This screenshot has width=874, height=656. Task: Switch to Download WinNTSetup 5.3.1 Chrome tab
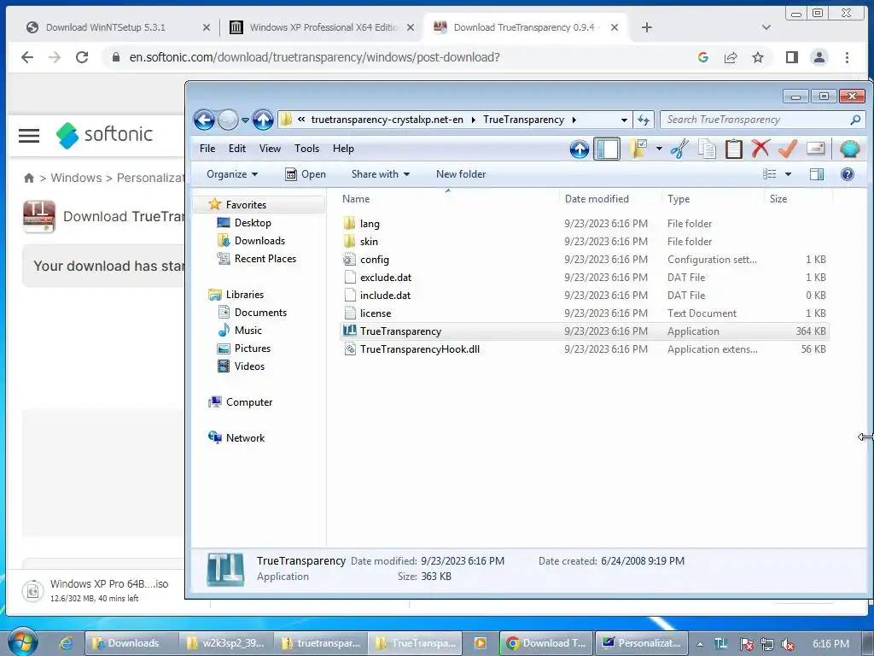coord(106,27)
